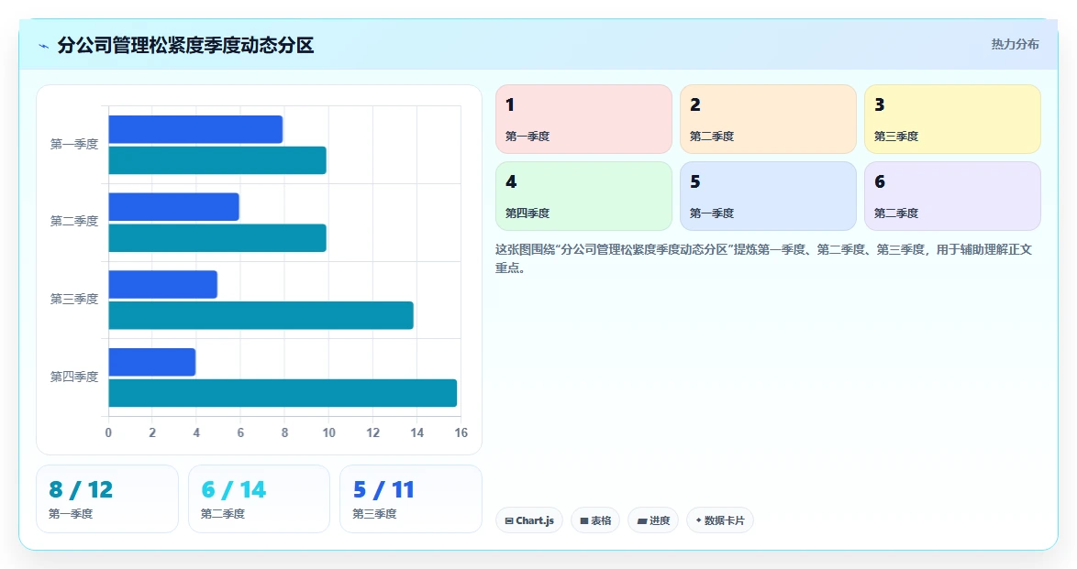The image size is (1077, 569).
Task: Click the purple card numbered 6
Action: click(x=952, y=196)
